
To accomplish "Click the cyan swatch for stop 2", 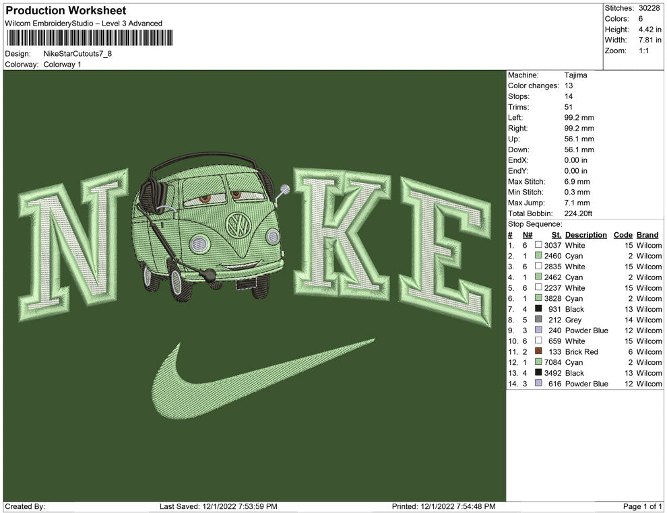I will [538, 255].
